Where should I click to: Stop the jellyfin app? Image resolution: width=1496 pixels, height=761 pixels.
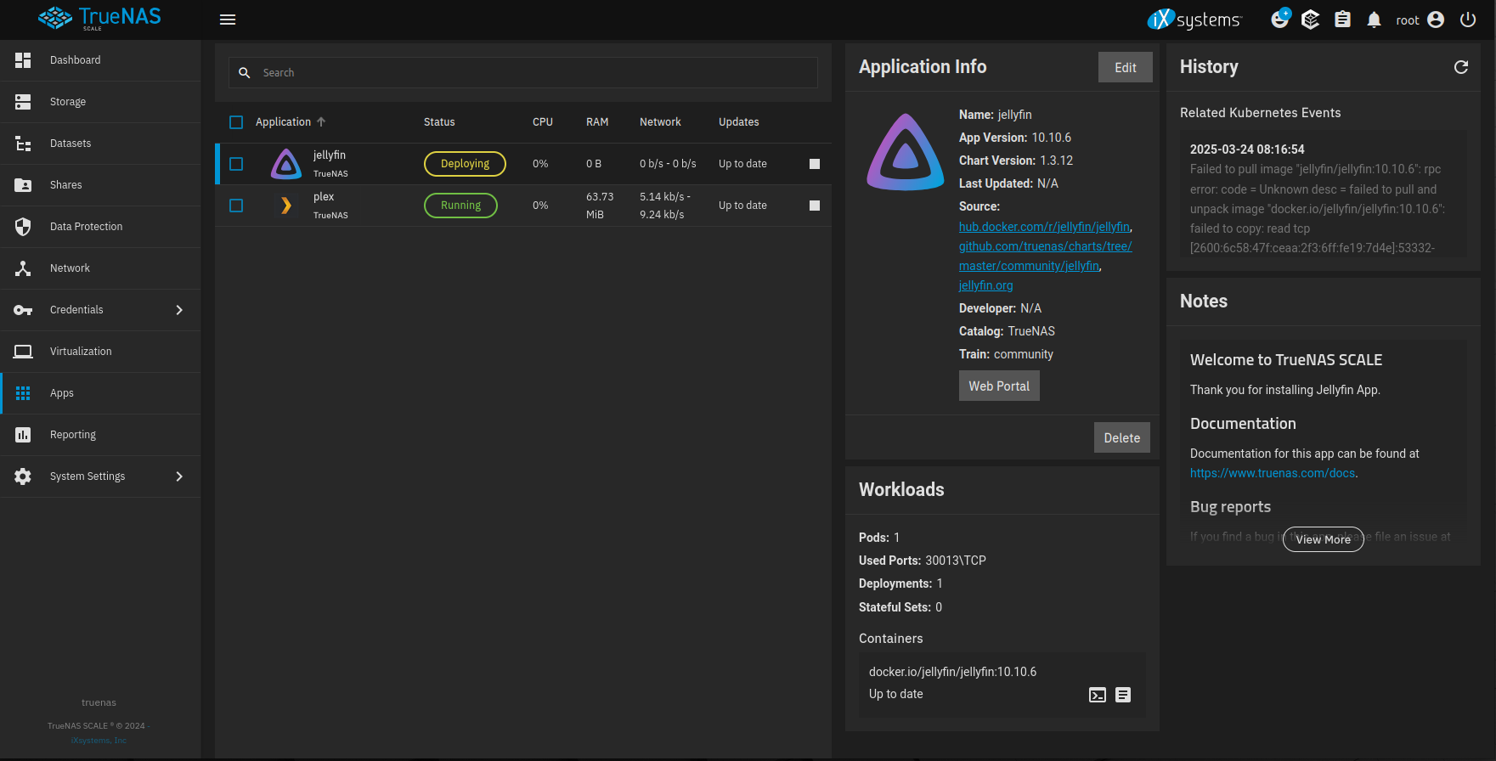815,164
